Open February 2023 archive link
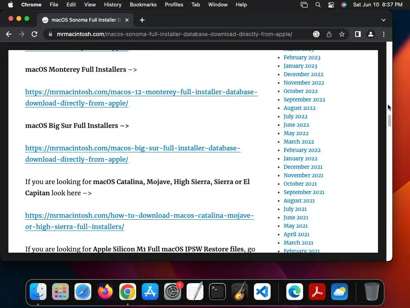Image resolution: width=410 pixels, height=308 pixels. tap(302, 57)
